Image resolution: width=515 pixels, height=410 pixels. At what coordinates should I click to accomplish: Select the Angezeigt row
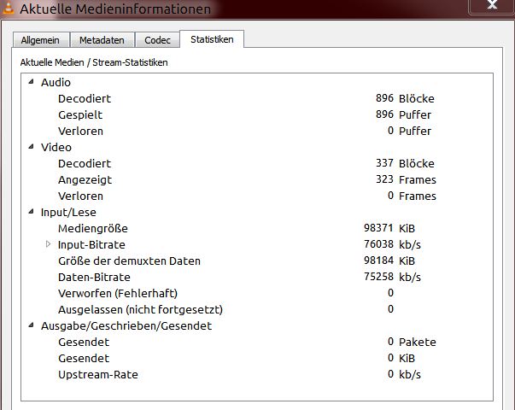pyautogui.click(x=257, y=179)
